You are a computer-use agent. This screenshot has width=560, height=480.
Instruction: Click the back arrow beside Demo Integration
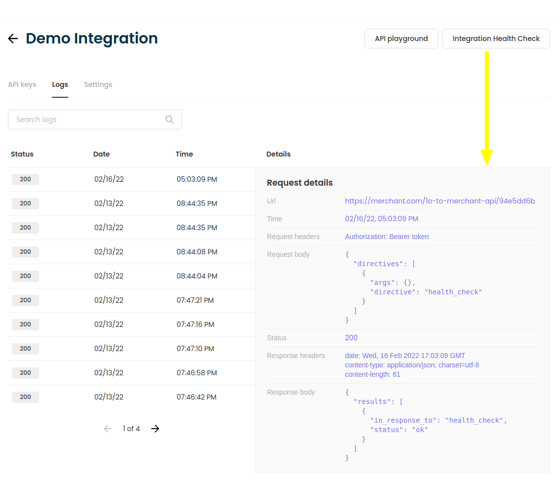[13, 39]
